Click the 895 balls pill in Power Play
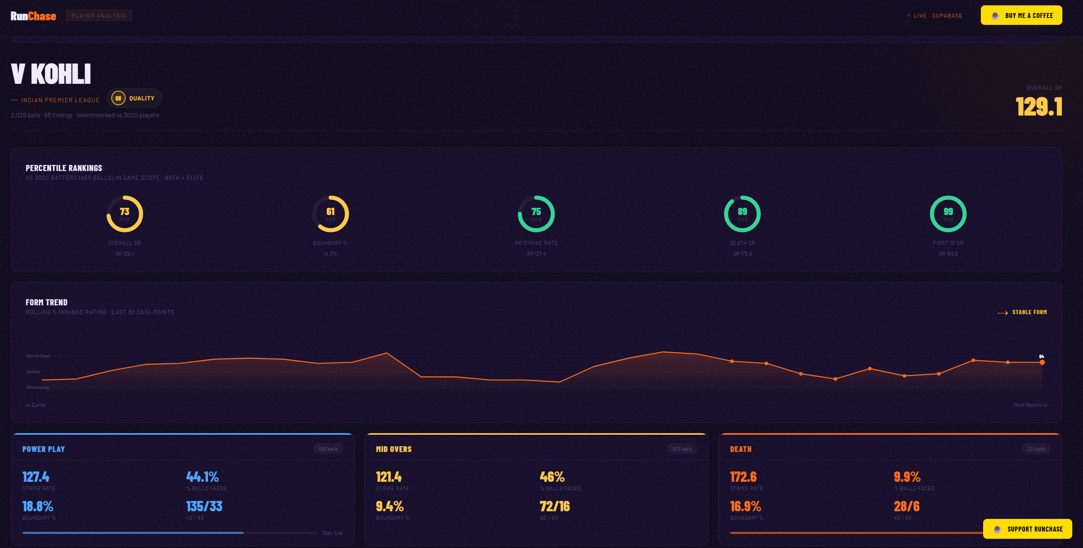Image resolution: width=1083 pixels, height=548 pixels. tap(328, 449)
